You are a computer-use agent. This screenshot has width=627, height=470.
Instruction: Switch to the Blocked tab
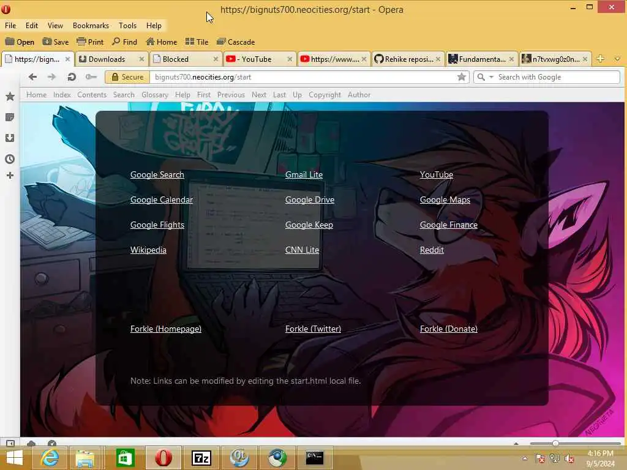(185, 59)
